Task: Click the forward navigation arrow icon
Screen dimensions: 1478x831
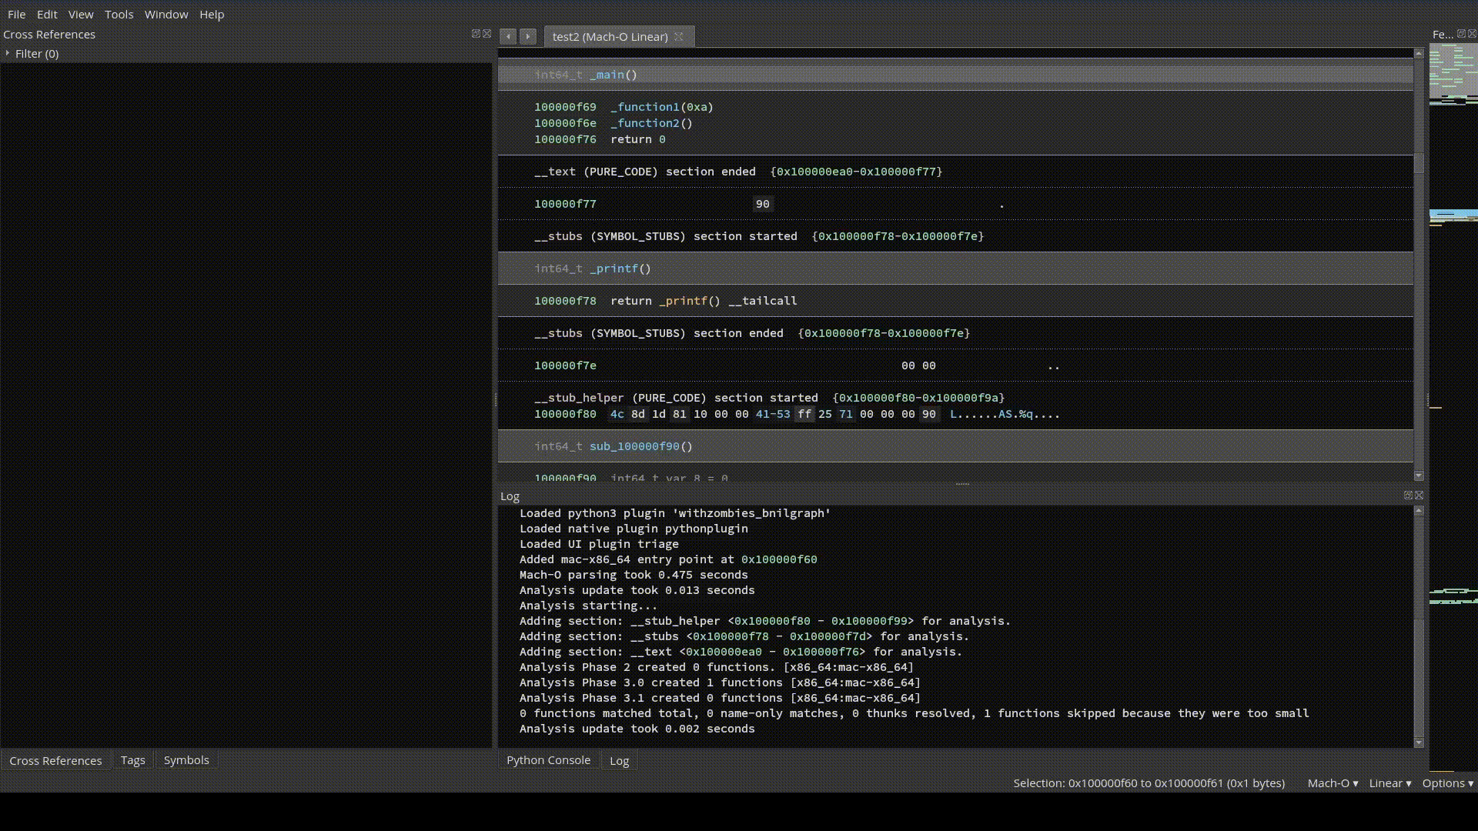Action: click(x=528, y=36)
